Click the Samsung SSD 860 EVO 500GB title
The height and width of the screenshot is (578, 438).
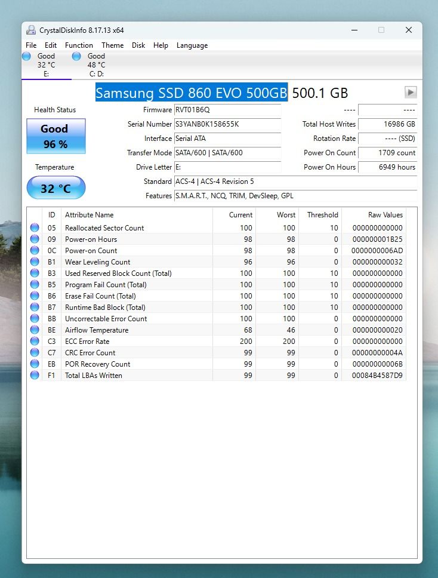[192, 93]
